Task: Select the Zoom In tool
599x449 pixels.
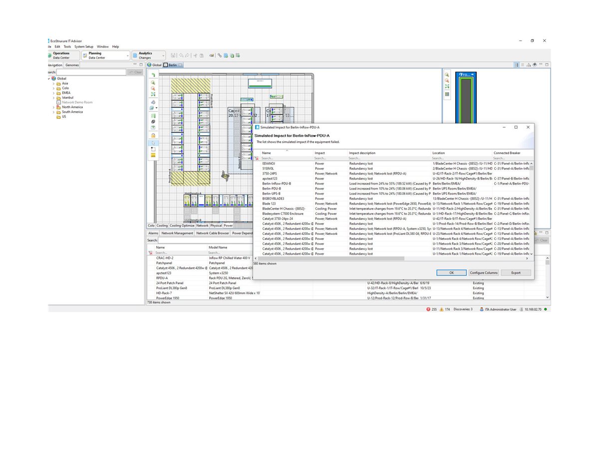Action: (x=153, y=82)
